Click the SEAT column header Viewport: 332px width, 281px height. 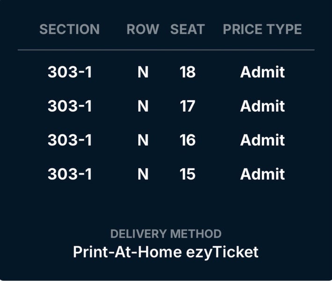tap(187, 29)
